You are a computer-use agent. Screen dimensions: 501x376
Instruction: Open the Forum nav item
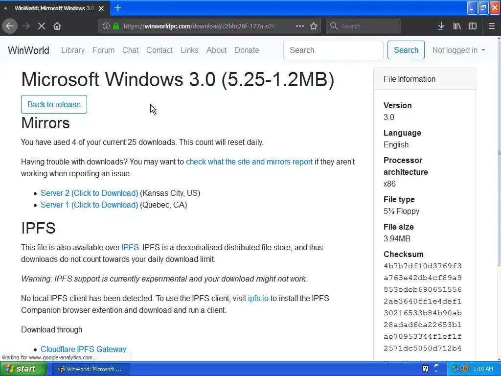click(x=104, y=50)
